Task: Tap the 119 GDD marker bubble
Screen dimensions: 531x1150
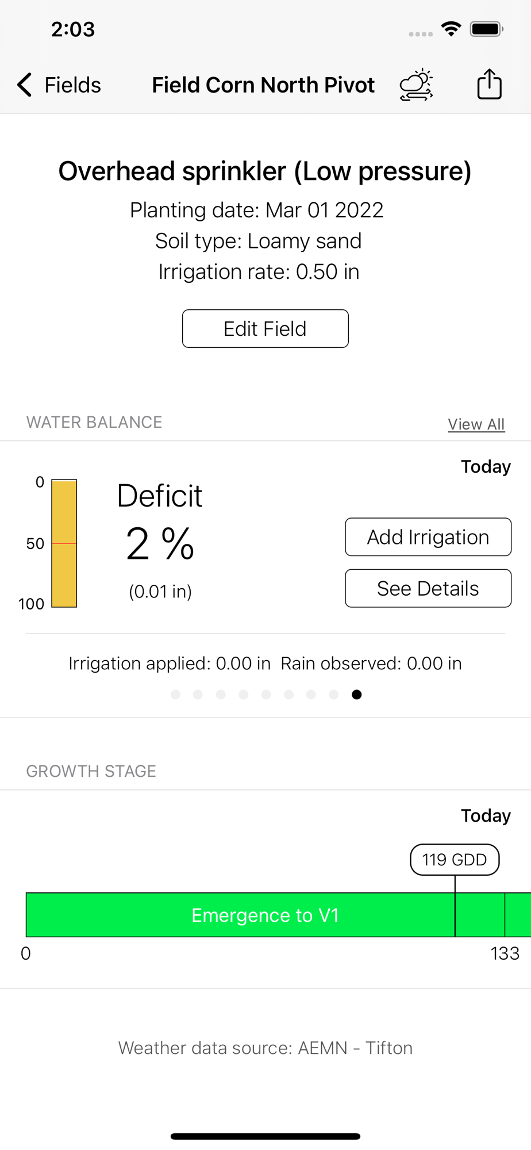Action: coord(454,860)
